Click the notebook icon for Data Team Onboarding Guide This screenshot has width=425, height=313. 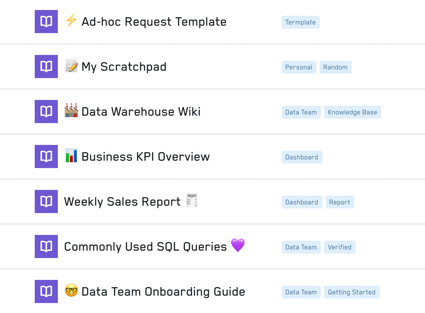point(46,291)
